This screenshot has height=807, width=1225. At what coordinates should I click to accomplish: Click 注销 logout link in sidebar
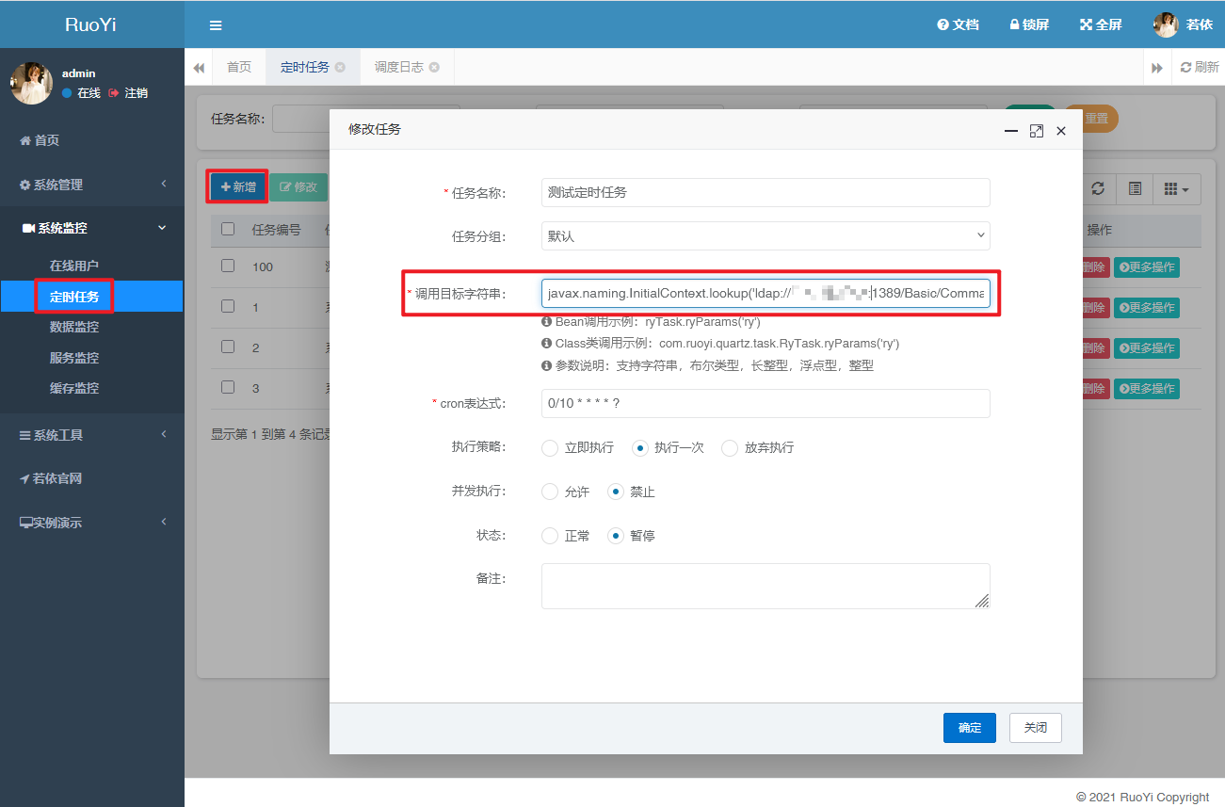tap(128, 93)
